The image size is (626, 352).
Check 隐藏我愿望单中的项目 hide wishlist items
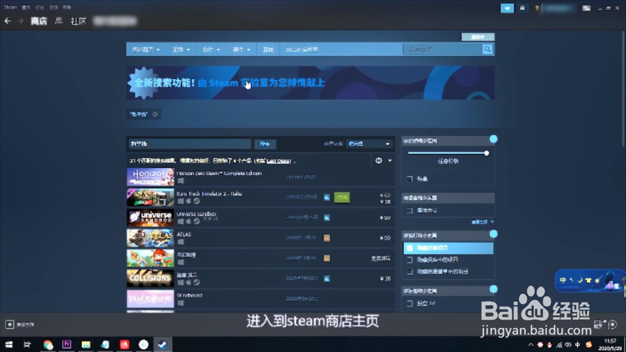[410, 271]
